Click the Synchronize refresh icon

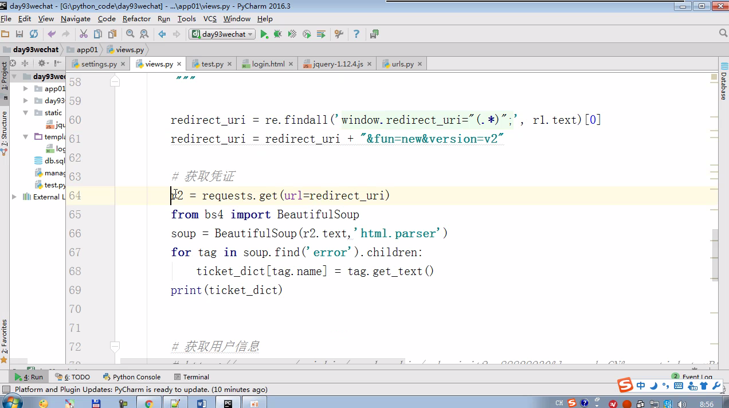[x=34, y=34]
